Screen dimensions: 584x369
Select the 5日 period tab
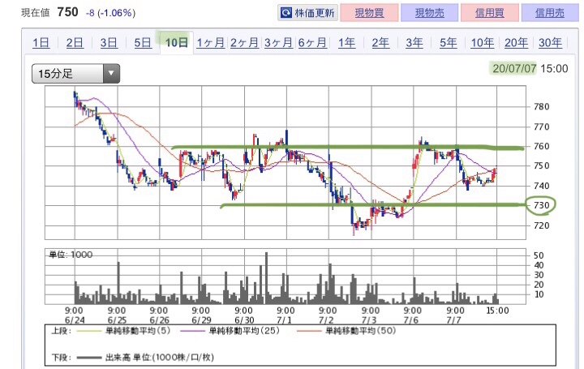[x=143, y=43]
